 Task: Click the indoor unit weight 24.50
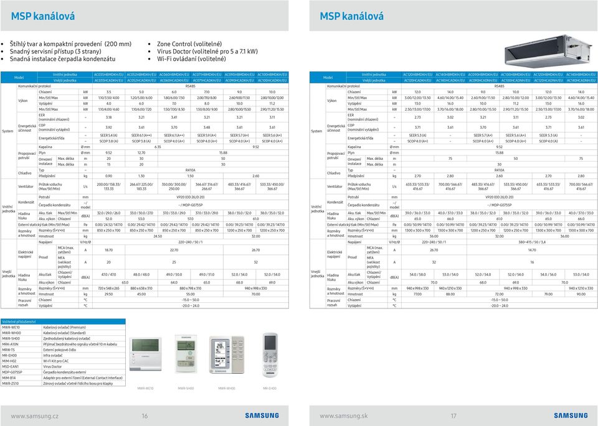pos(158,236)
